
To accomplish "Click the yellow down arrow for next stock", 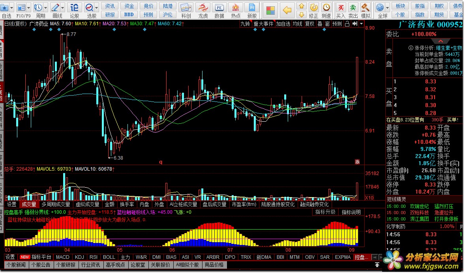I will point(302,15).
